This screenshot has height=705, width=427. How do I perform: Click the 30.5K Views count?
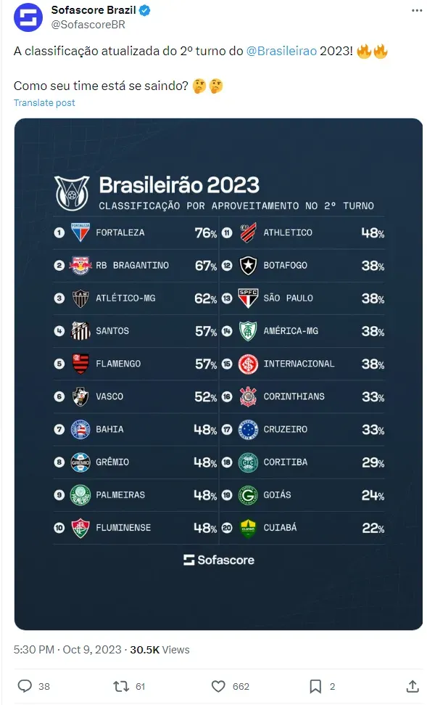click(x=159, y=650)
